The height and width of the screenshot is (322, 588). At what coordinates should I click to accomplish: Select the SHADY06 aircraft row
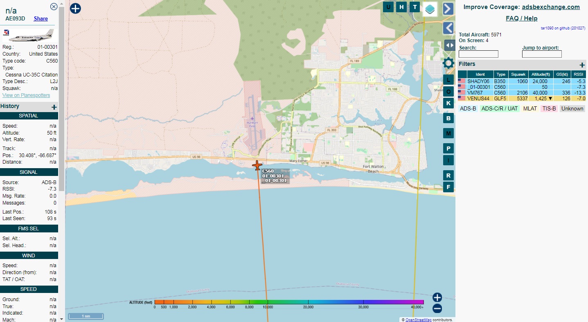[522, 81]
